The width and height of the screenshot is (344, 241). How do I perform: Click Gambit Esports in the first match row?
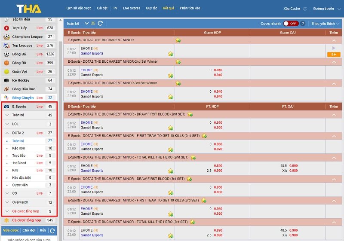click(x=92, y=53)
